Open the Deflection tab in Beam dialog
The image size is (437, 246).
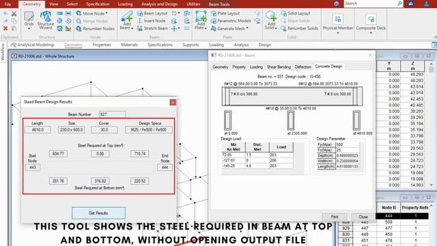click(x=302, y=67)
